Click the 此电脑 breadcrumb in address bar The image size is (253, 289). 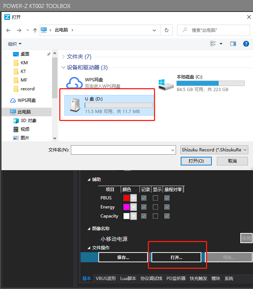61,30
